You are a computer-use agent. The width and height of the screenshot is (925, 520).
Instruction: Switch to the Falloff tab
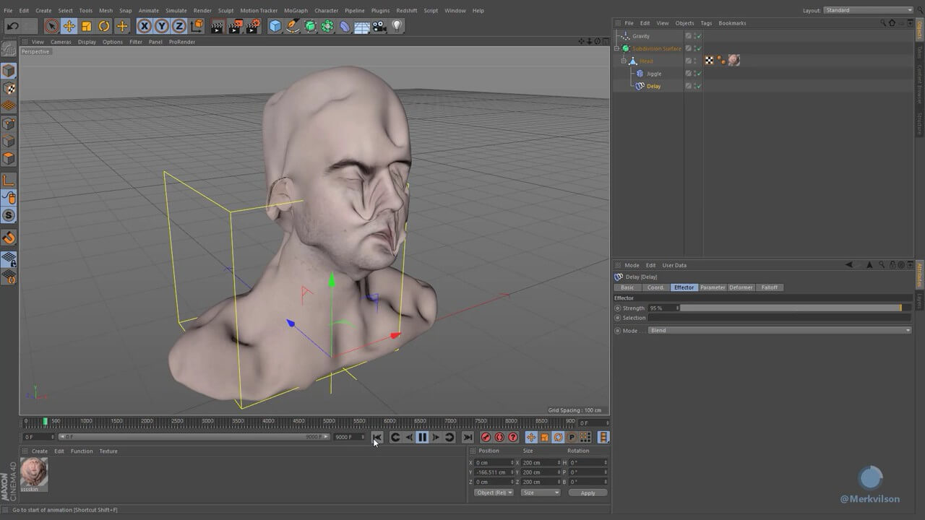(x=770, y=287)
